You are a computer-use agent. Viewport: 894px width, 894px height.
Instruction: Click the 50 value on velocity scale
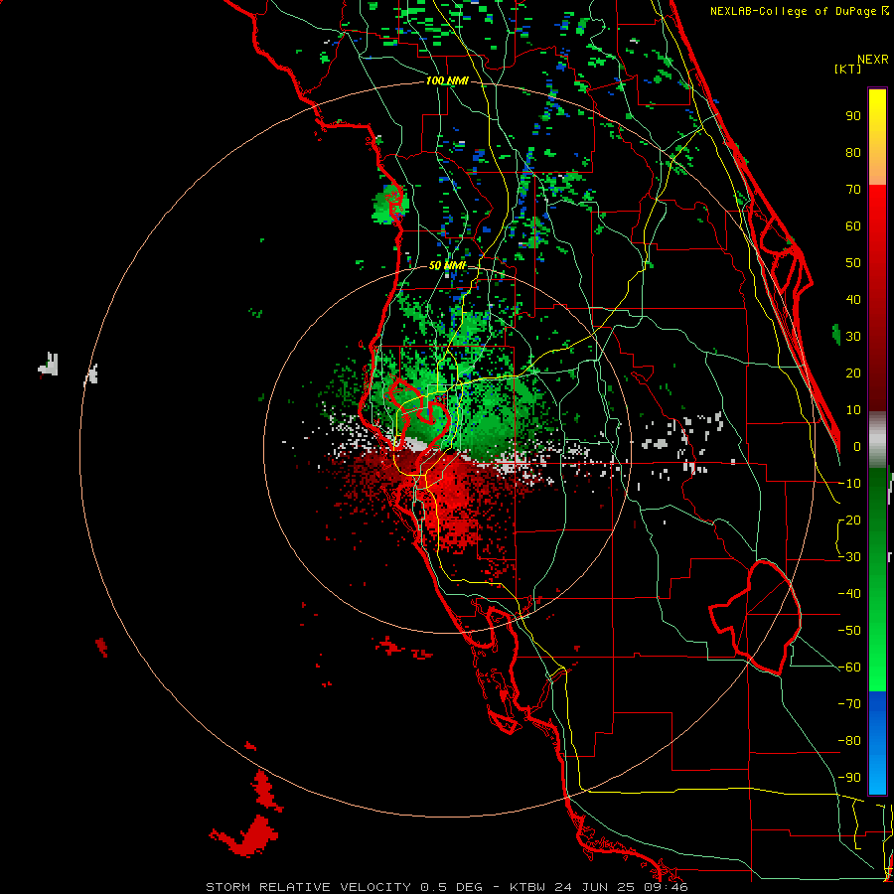pyautogui.click(x=853, y=263)
